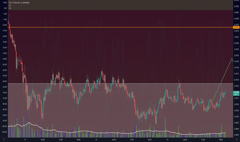Click the orange 0.0773 price line label
Image resolution: width=240 pixels, height=142 pixels.
(x=236, y=27)
